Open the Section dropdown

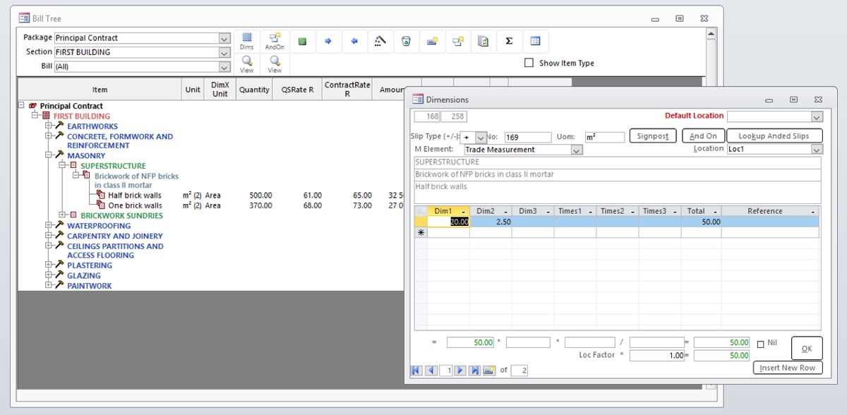click(224, 52)
